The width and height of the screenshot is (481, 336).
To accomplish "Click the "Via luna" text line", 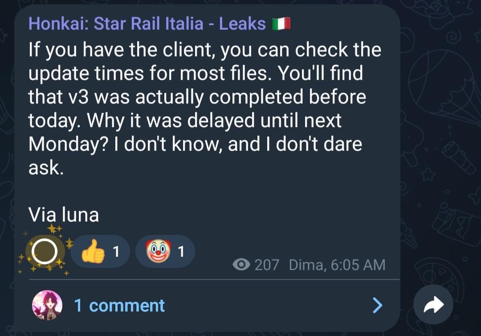I will [x=64, y=215].
